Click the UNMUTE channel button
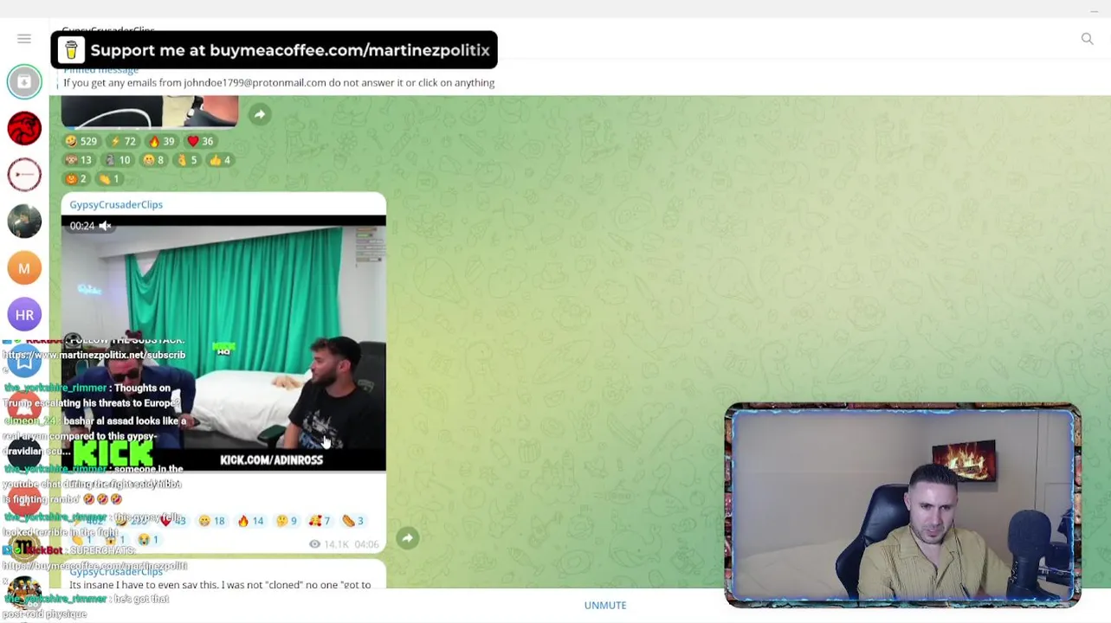 (x=605, y=605)
